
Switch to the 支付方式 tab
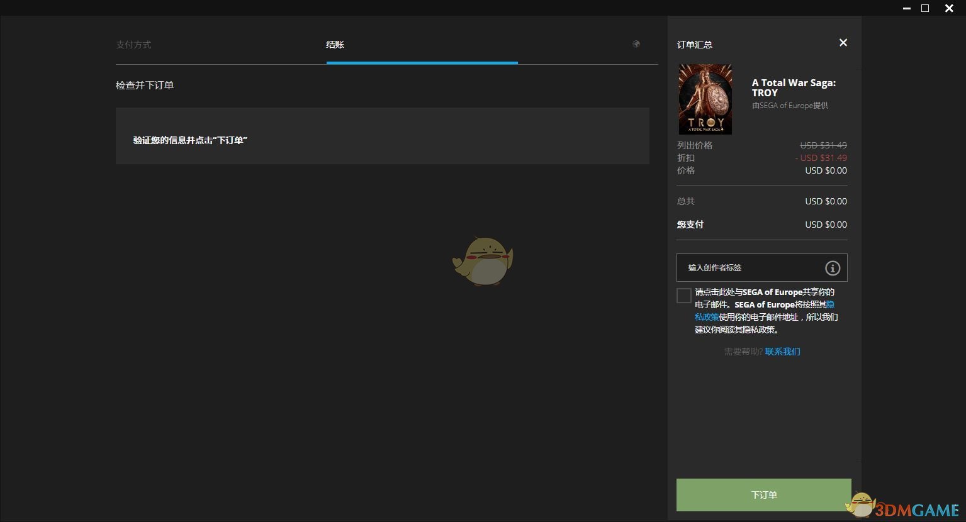133,45
